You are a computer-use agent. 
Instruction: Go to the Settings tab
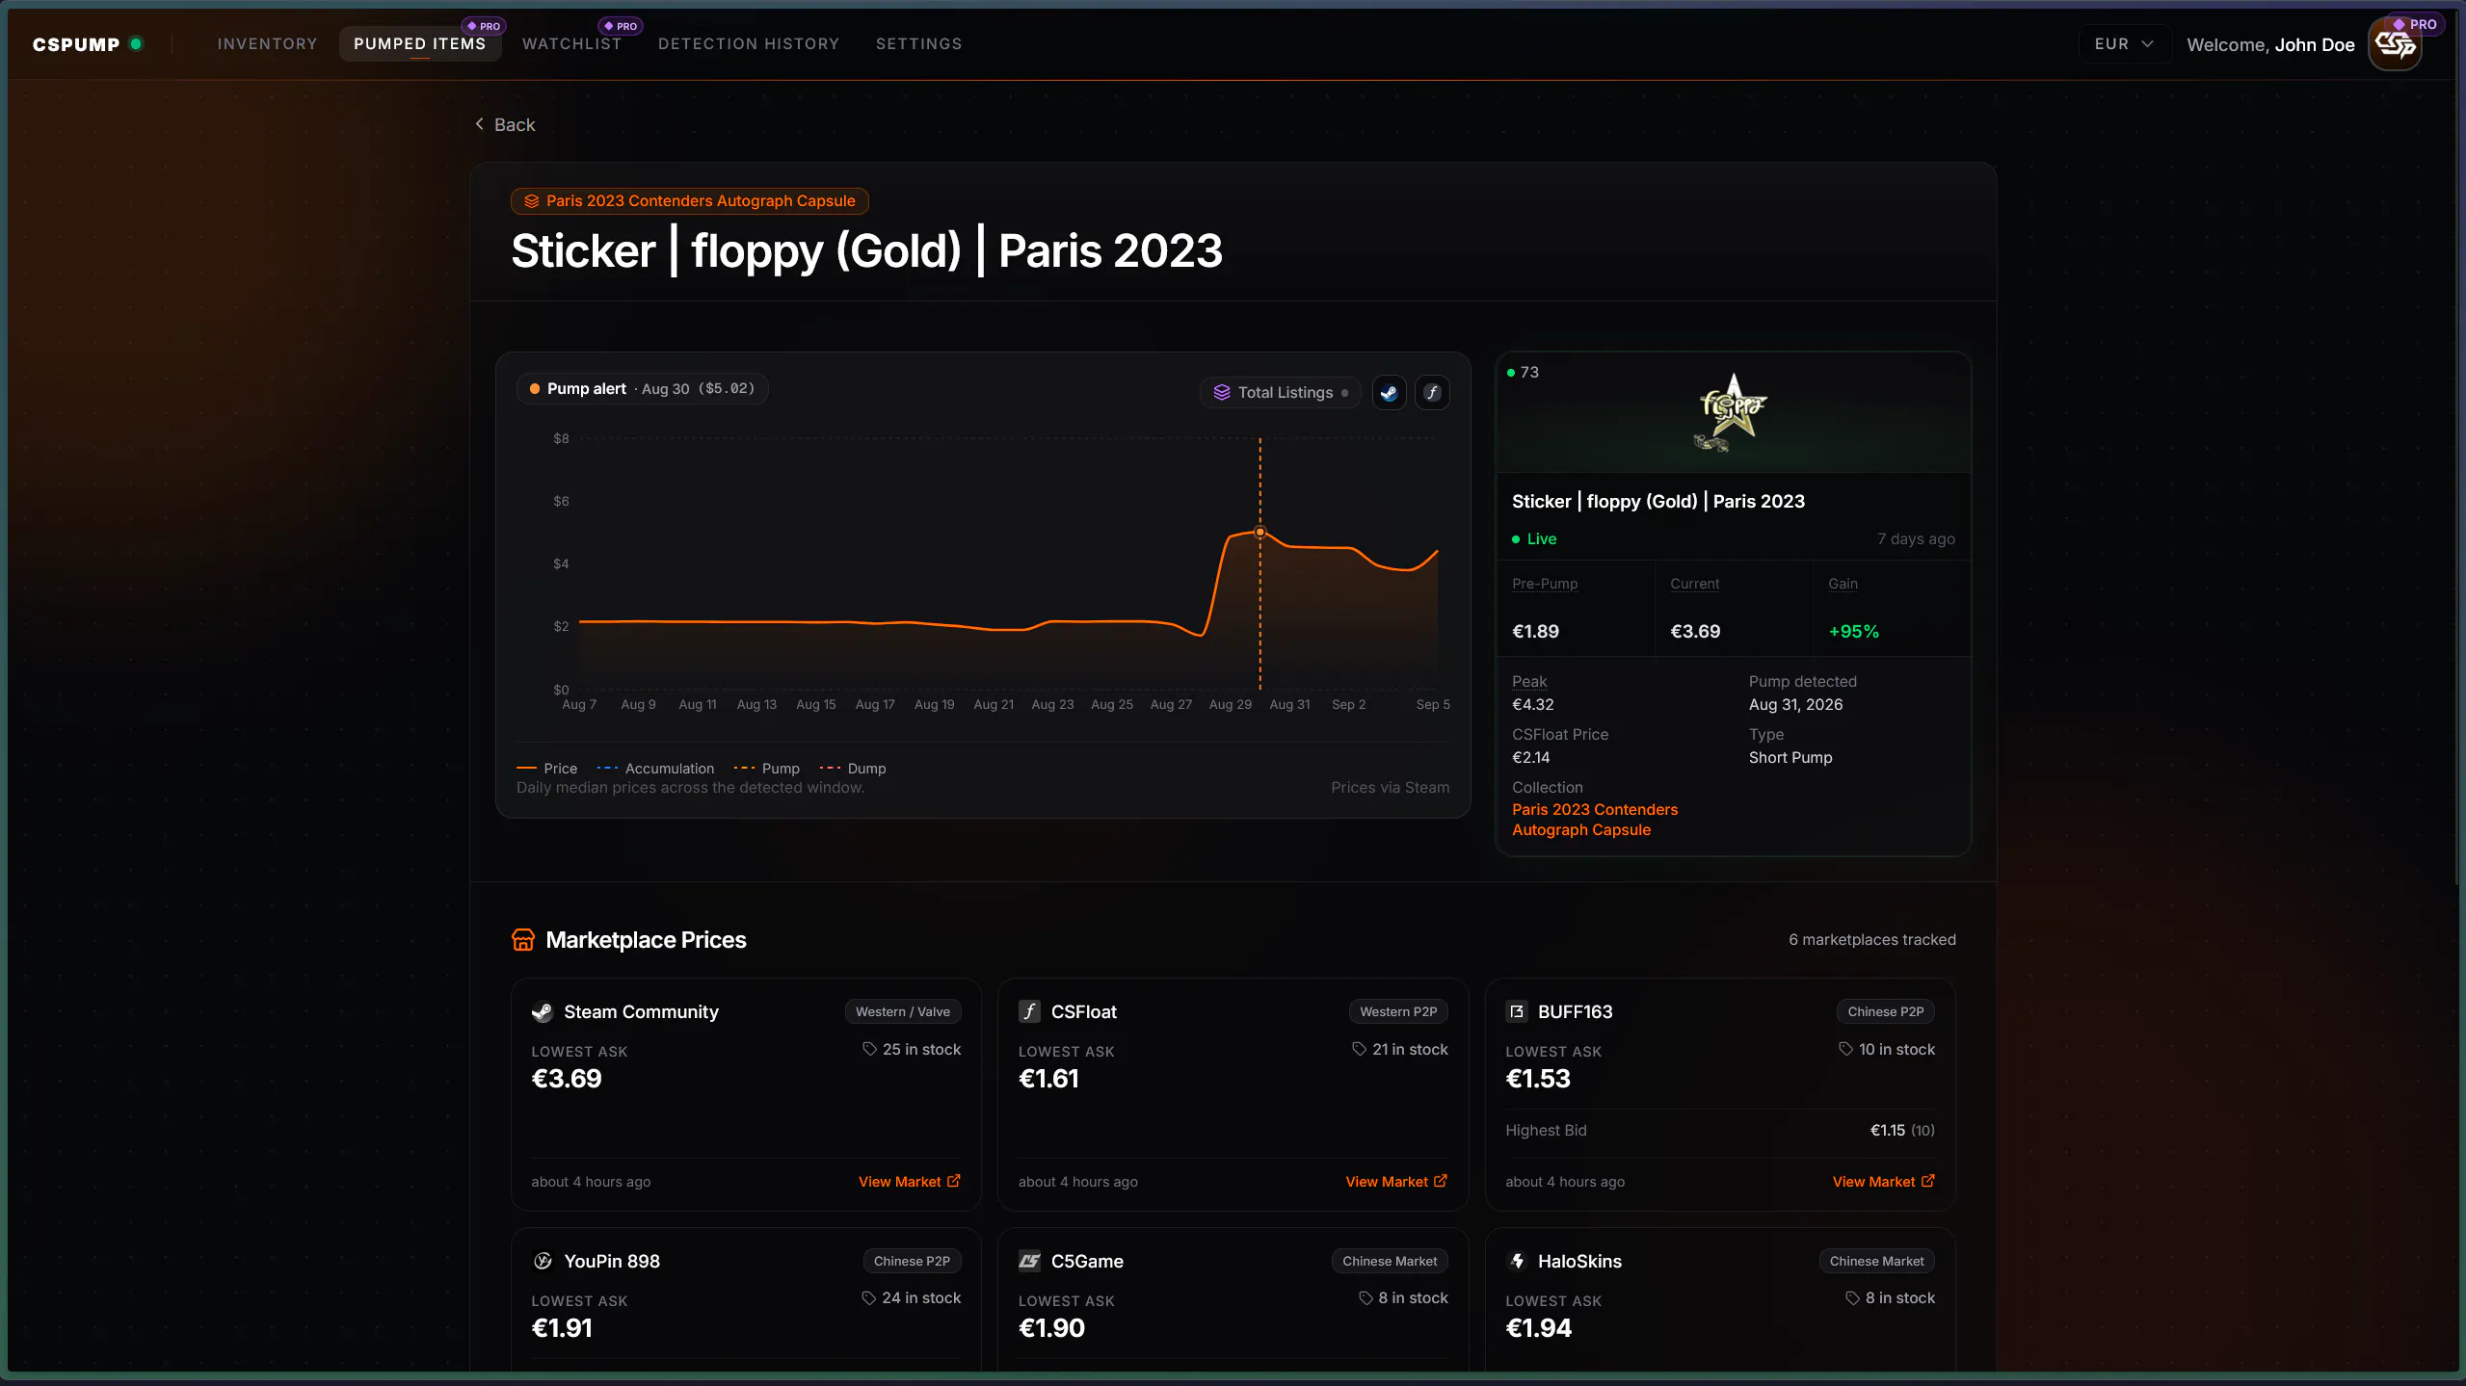coord(918,44)
